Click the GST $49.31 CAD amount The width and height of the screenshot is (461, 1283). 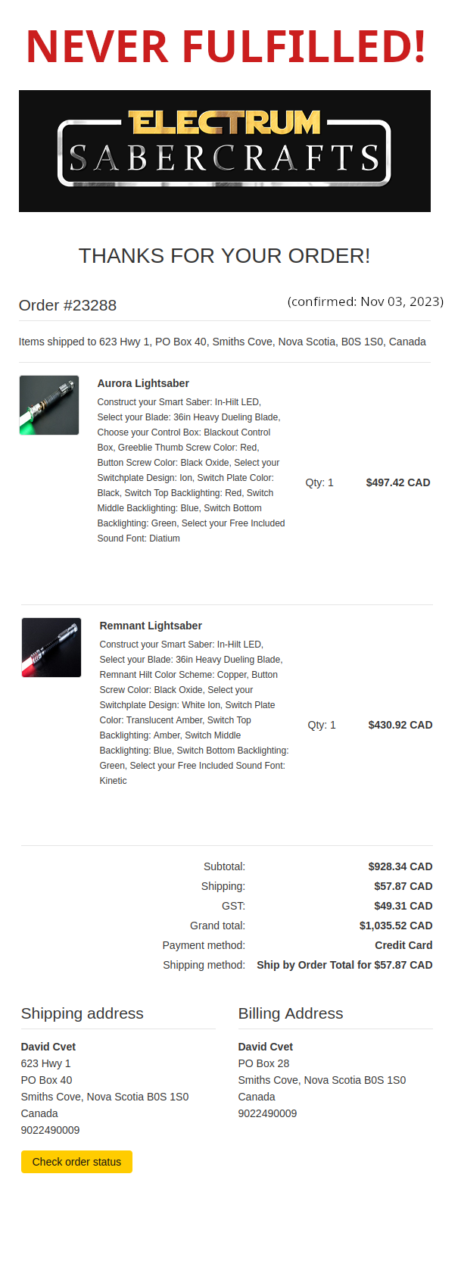pyautogui.click(x=403, y=906)
